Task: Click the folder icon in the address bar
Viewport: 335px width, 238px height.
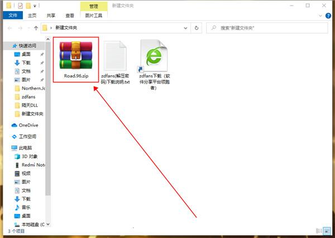Action: [45, 28]
